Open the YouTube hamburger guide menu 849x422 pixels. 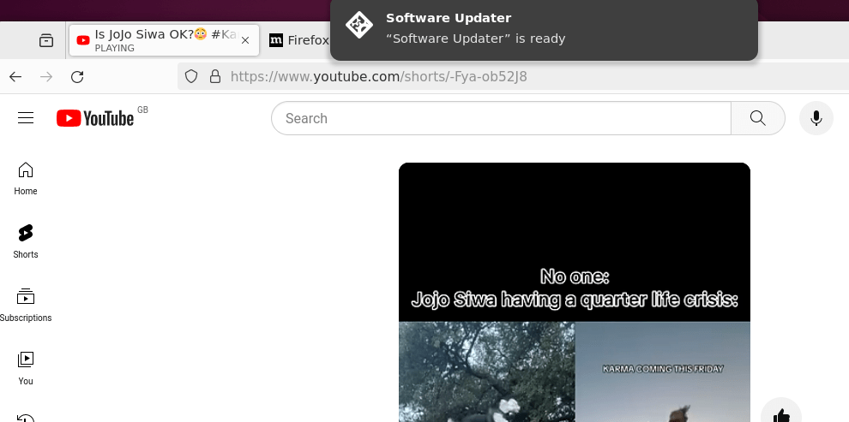pos(26,118)
